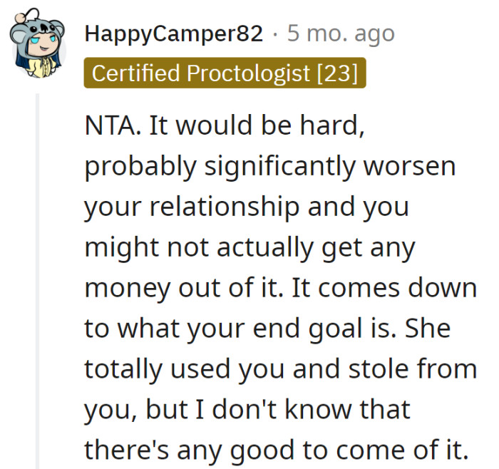The height and width of the screenshot is (469, 499).
Task: Click the 'Certified Proctologist [23]' flair badge
Action: [225, 73]
